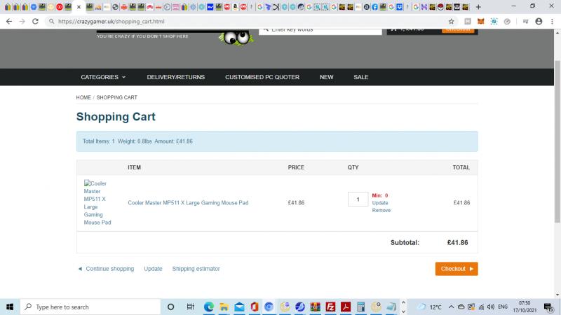
Task: Click the Shopping Cart breadcrumb
Action: (x=116, y=97)
